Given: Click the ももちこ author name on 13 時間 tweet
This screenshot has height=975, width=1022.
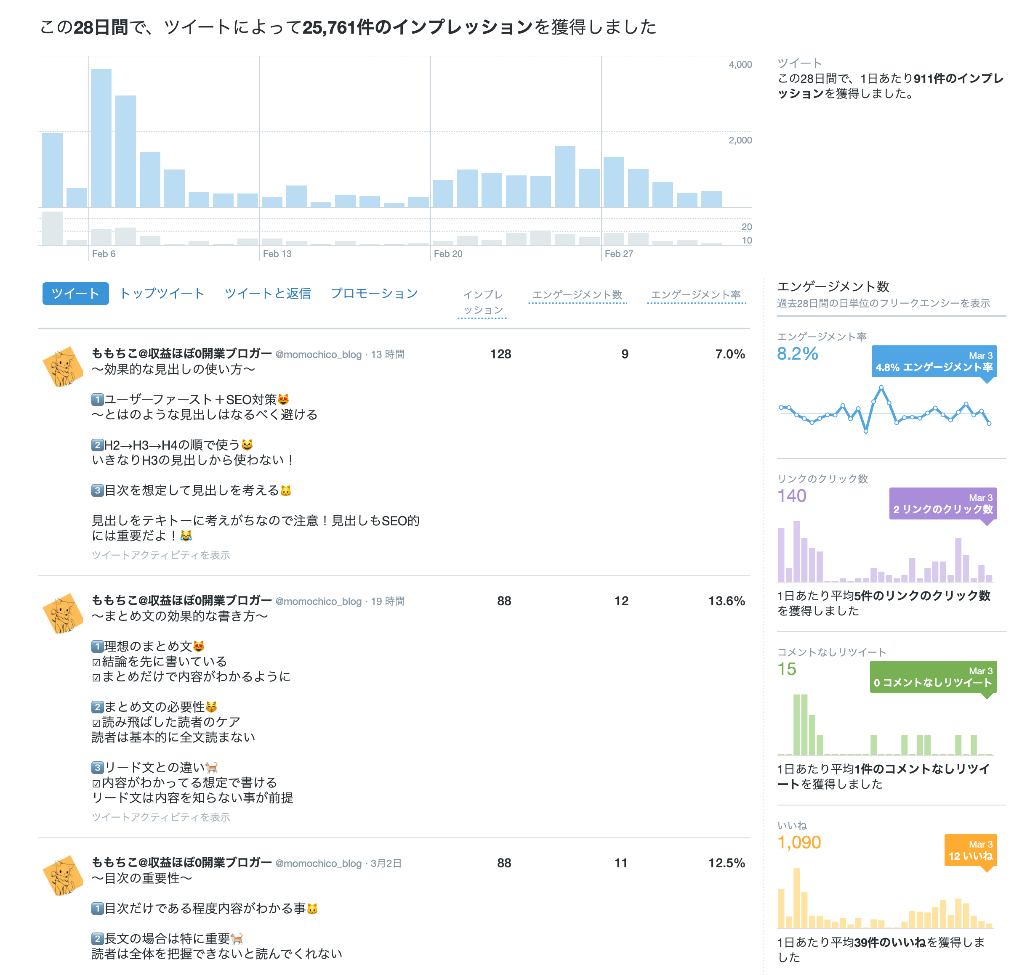Looking at the screenshot, I should 181,354.
